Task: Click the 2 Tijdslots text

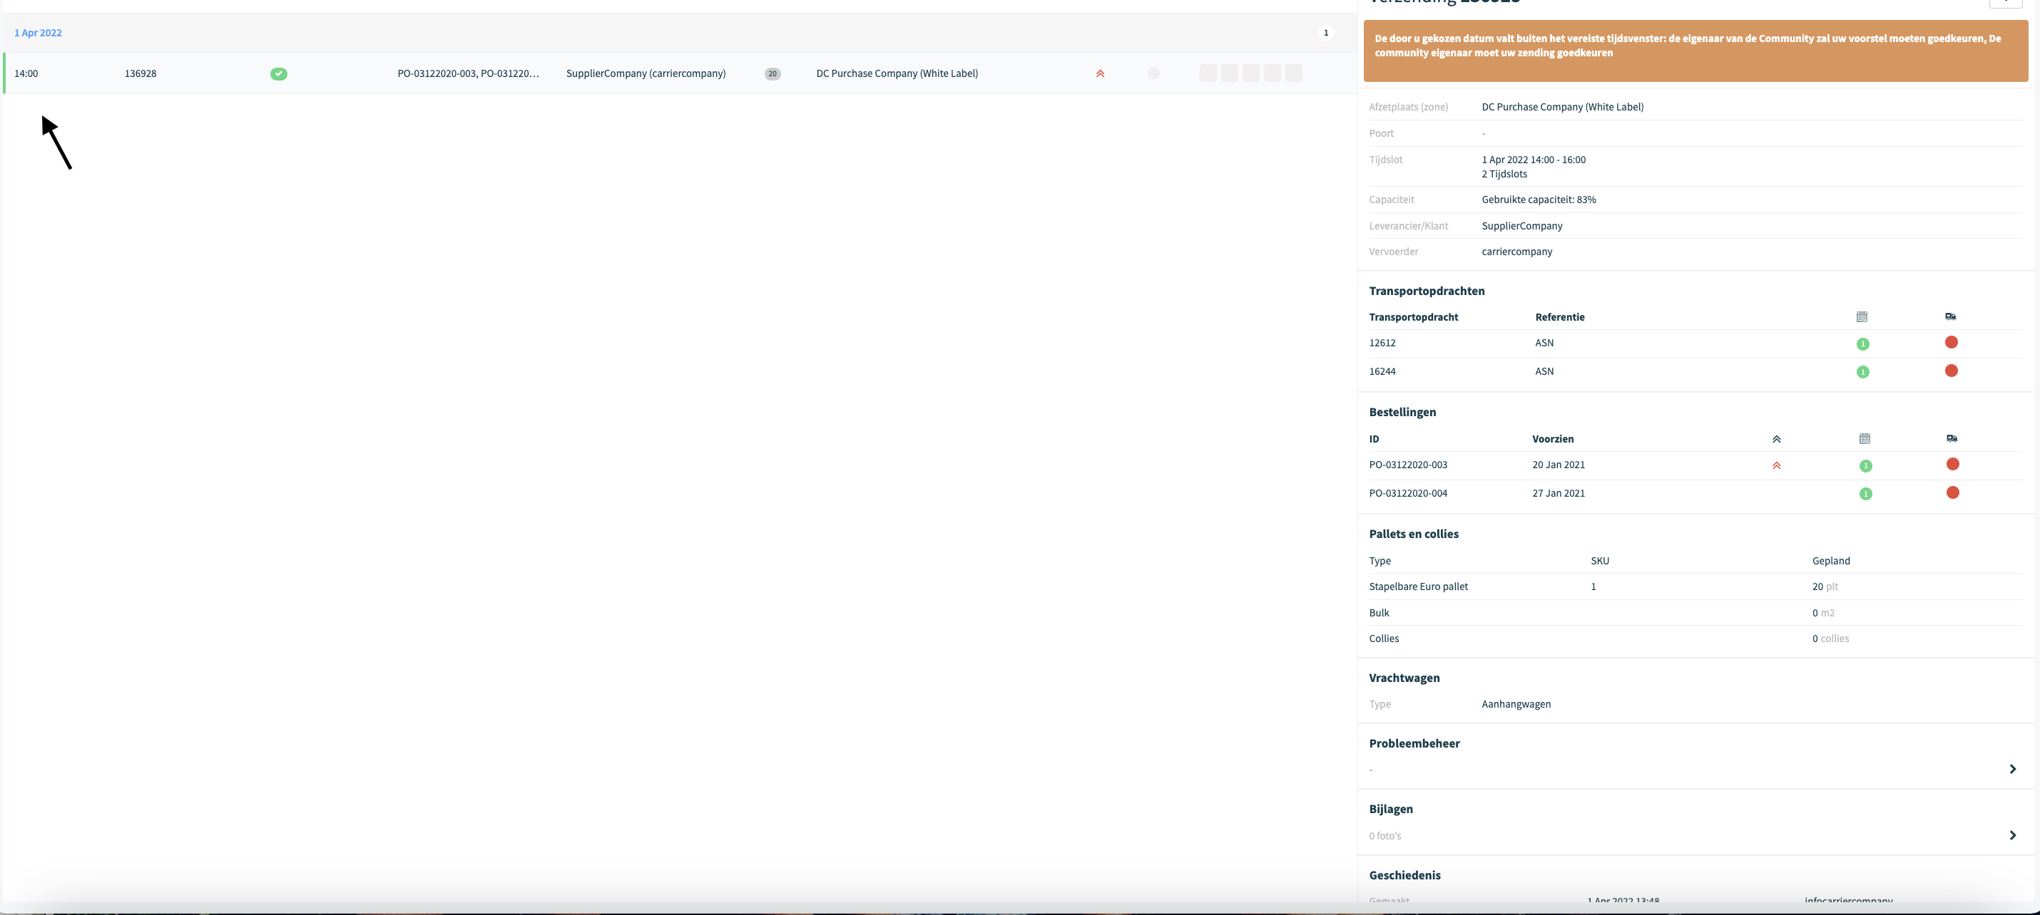Action: [x=1504, y=174]
